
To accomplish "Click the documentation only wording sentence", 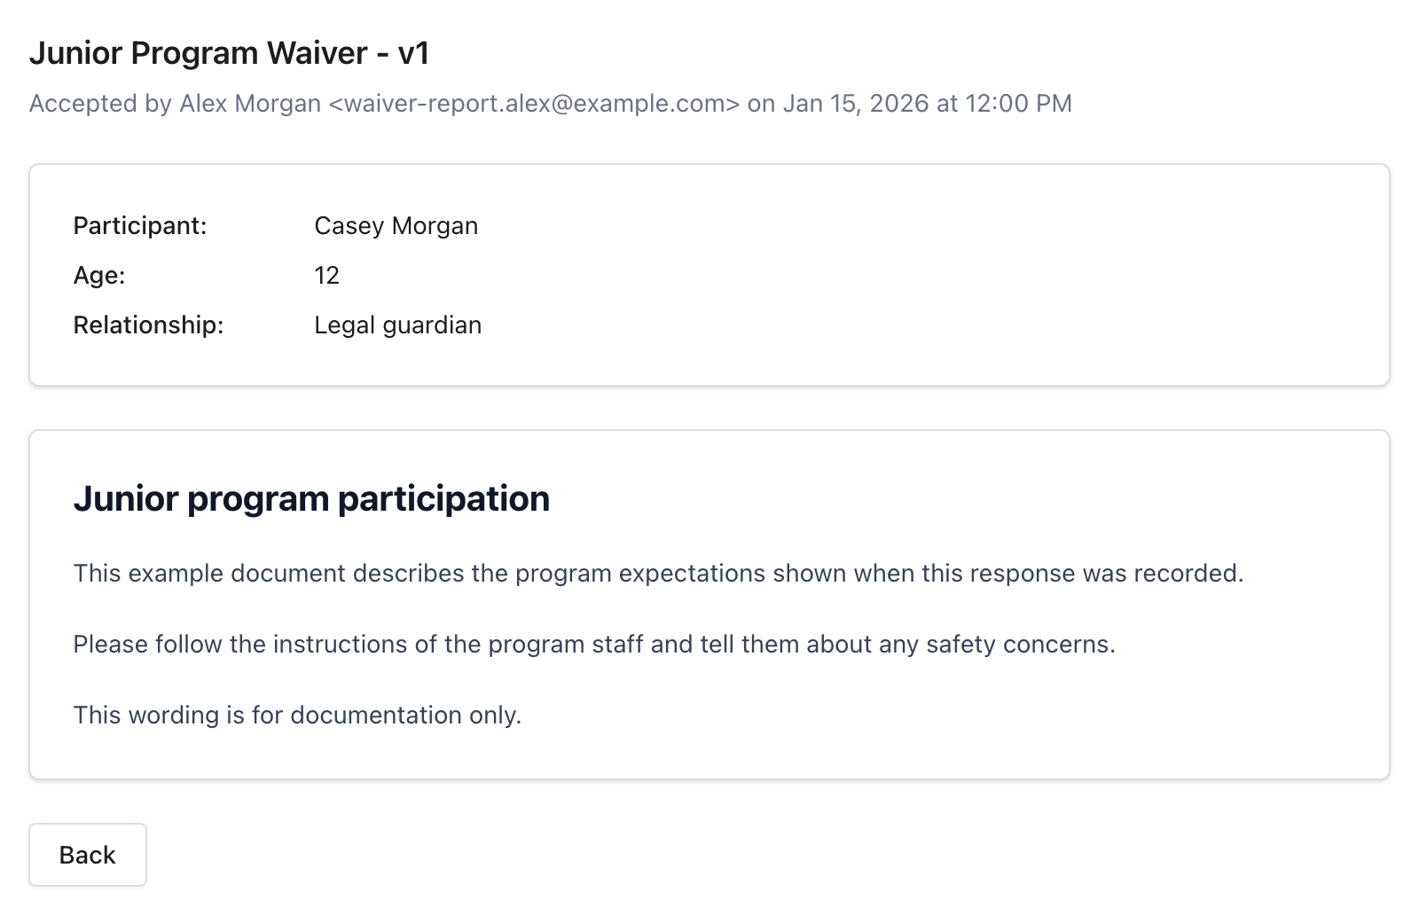I will click(x=298, y=716).
